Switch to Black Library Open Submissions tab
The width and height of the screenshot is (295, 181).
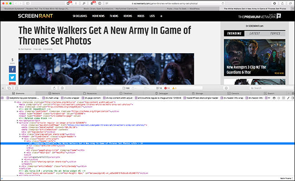click(110, 9)
